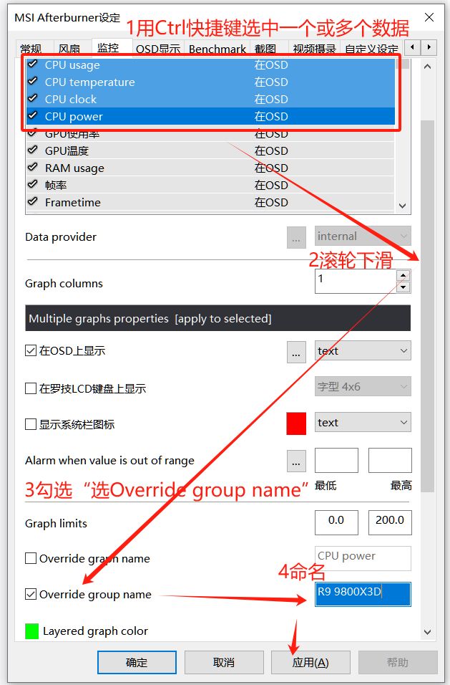Close the MSI Afterburner settings window

[x=429, y=17]
